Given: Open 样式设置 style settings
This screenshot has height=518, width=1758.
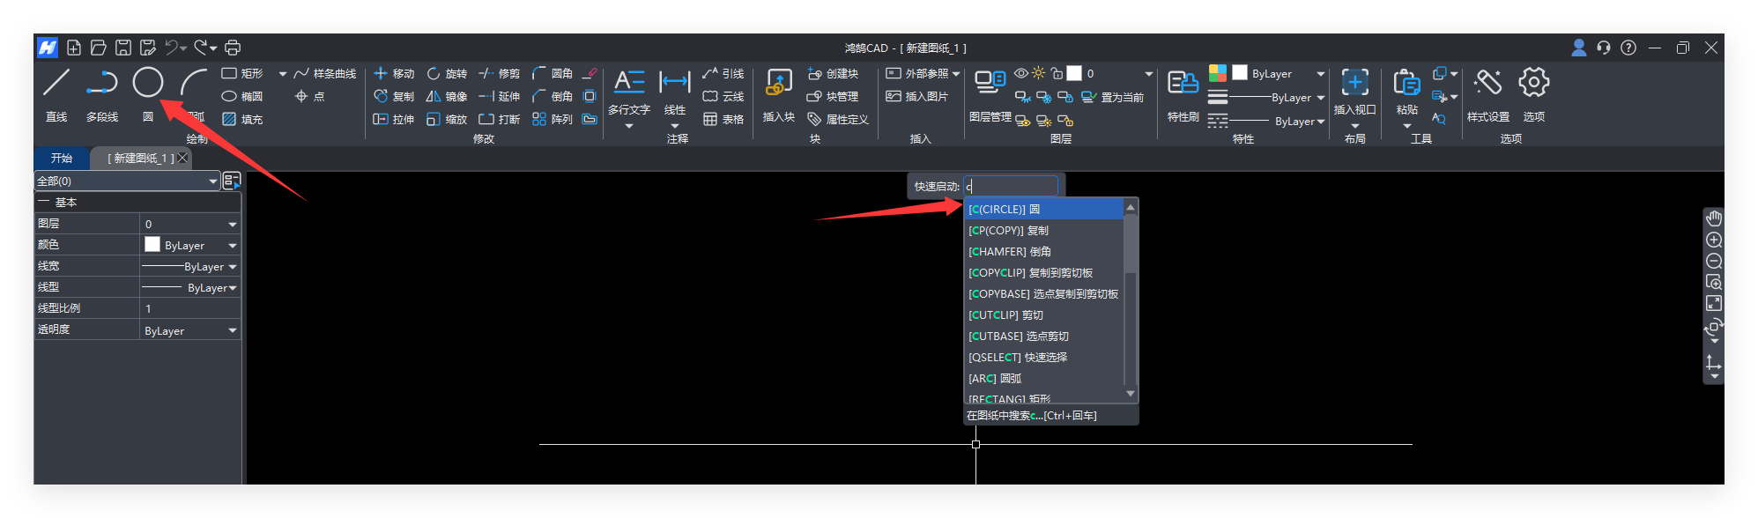Looking at the screenshot, I should click(1487, 84).
